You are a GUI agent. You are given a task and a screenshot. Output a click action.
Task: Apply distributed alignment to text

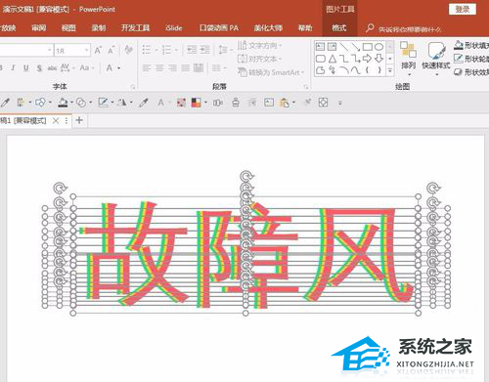[199, 67]
